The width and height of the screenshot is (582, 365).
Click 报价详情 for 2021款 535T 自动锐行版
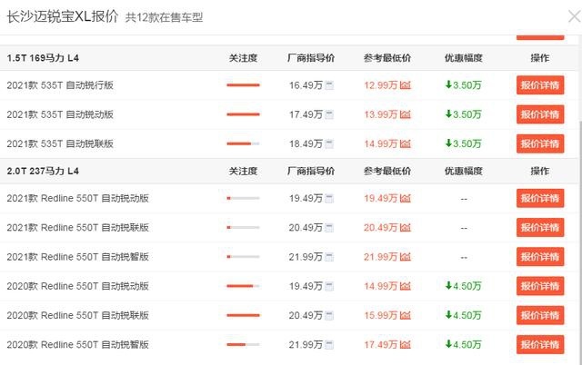540,85
